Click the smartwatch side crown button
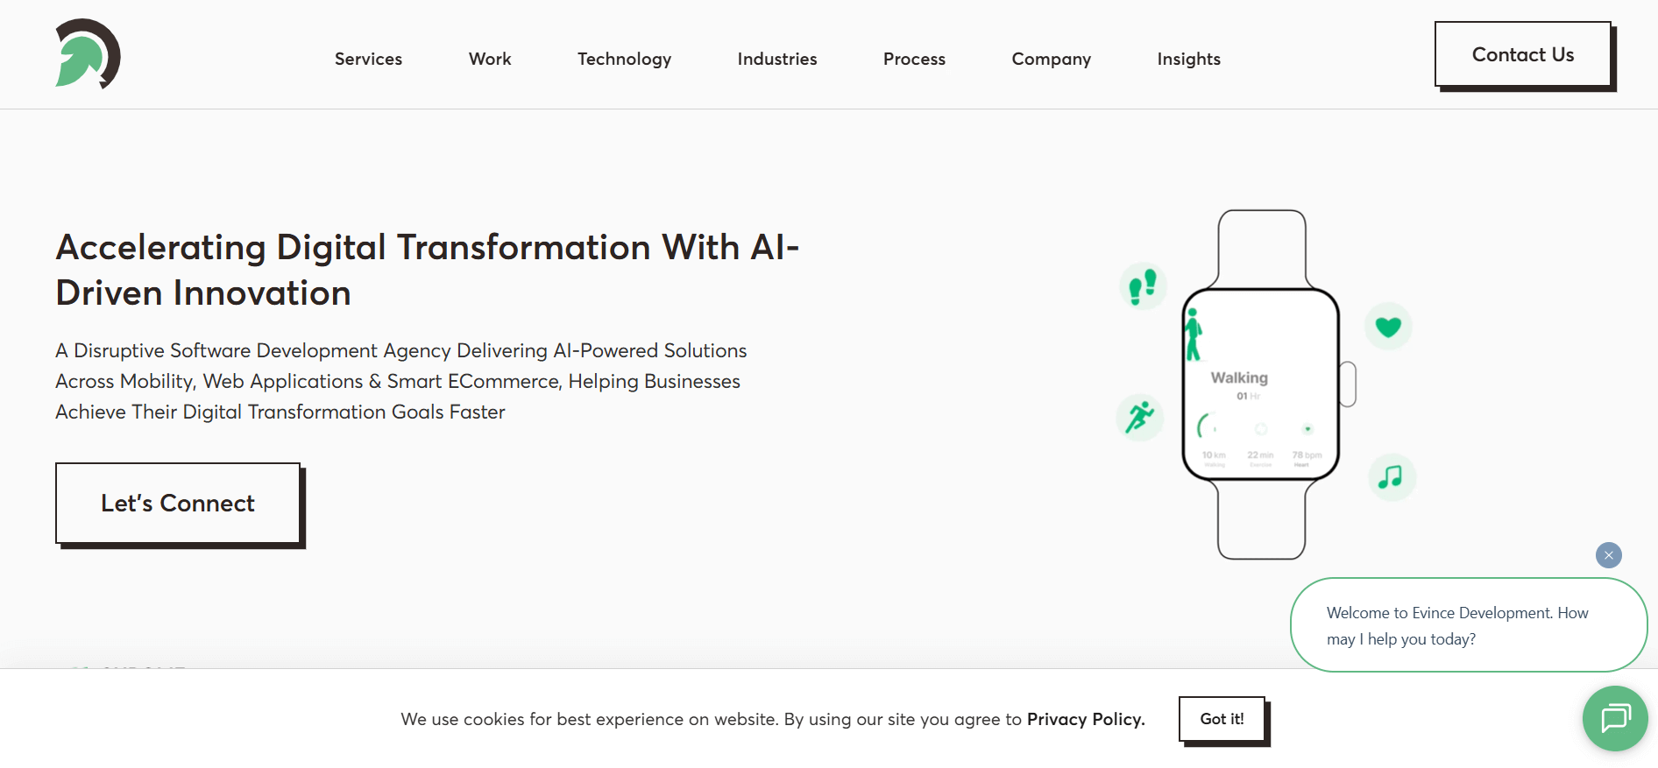1658x768 pixels. click(x=1349, y=384)
